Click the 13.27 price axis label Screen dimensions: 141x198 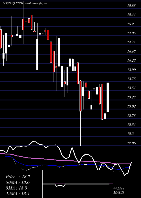(132, 97)
